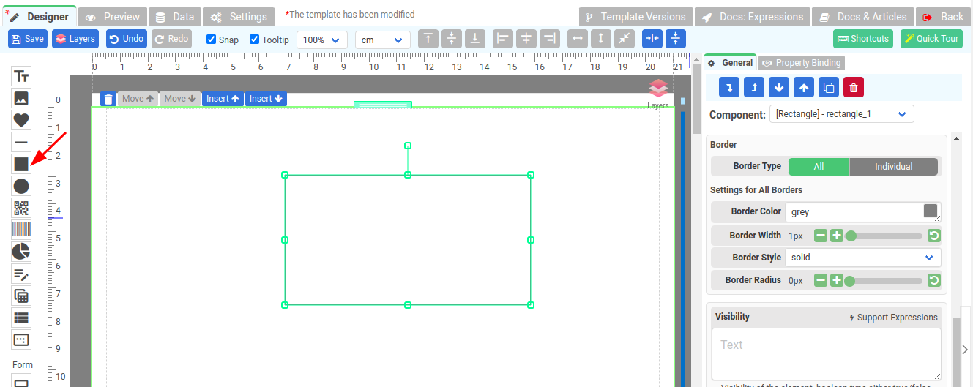
Task: Select the Text tool in left toolbar
Action: 21,76
